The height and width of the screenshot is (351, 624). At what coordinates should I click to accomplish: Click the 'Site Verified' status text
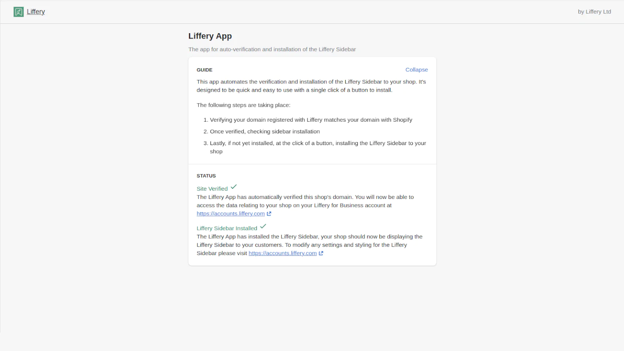coord(212,189)
